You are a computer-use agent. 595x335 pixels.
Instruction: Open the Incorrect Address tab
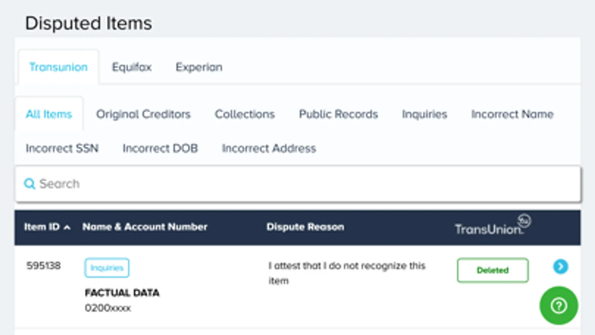[269, 148]
